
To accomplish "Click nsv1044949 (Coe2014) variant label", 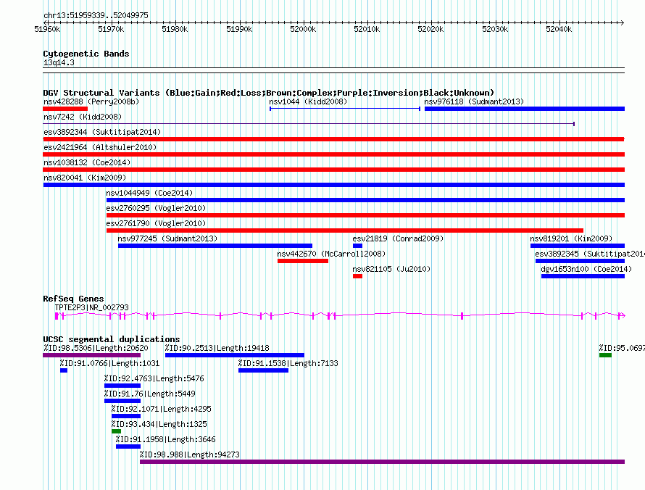I will 149,193.
